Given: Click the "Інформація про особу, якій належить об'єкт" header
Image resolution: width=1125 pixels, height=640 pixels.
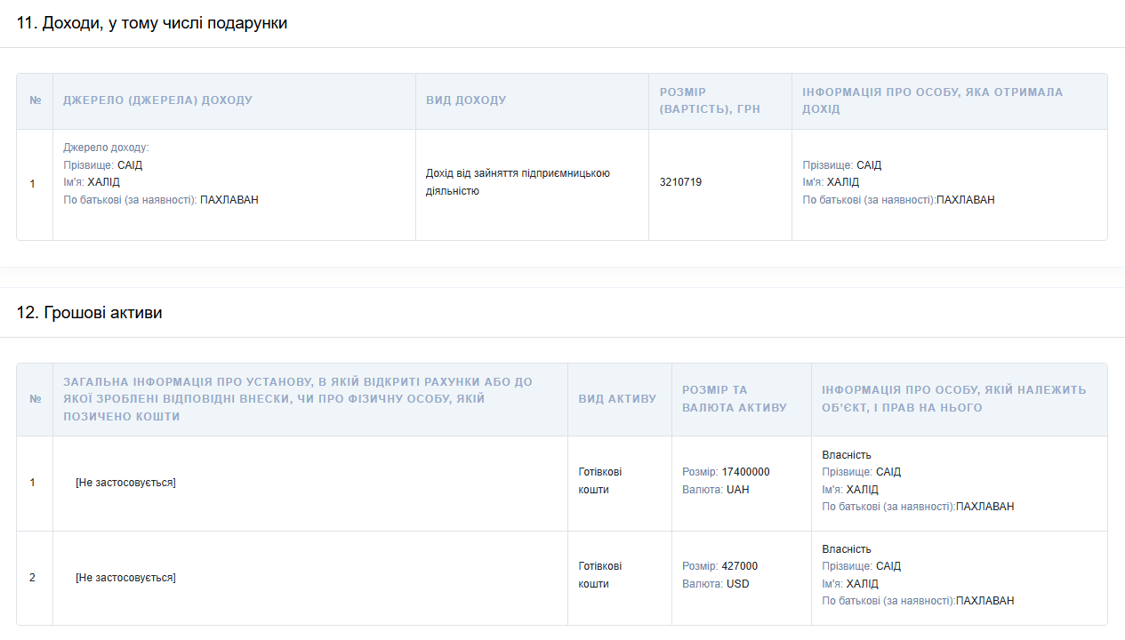Looking at the screenshot, I should click(x=953, y=399).
